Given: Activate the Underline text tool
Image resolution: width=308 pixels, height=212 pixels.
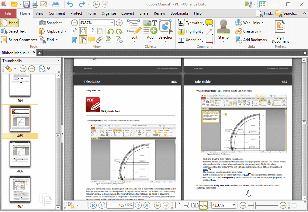Looking at the screenshot, I should [191, 40].
